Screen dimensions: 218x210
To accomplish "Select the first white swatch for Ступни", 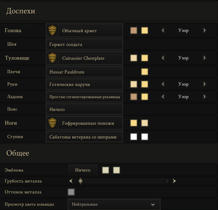I will tap(134, 137).
